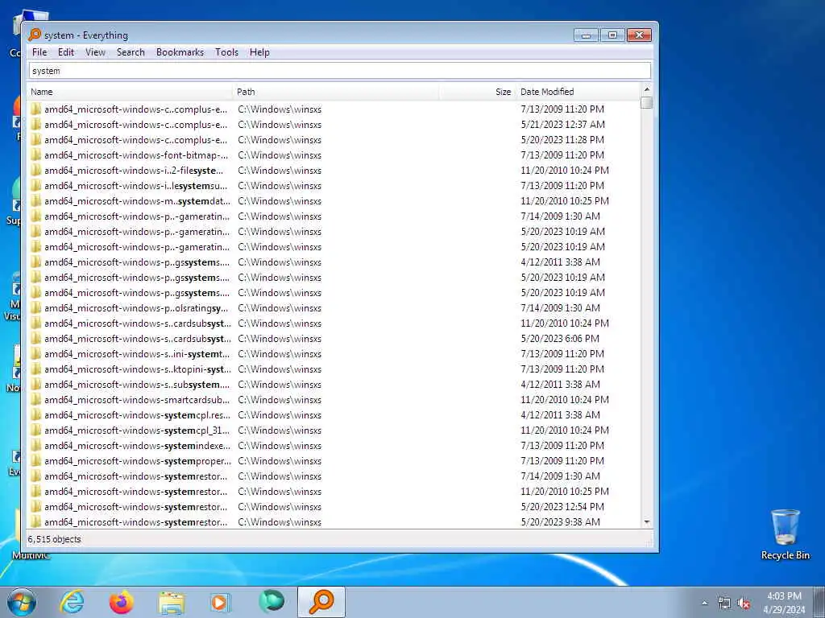Select folder icon of systemindexe row
Viewport: 825px width, 618px height.
[x=35, y=446]
